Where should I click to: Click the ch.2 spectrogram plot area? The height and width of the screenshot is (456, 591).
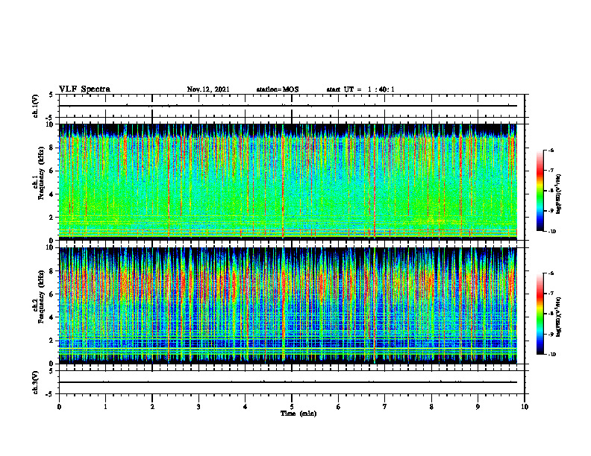tap(288, 305)
